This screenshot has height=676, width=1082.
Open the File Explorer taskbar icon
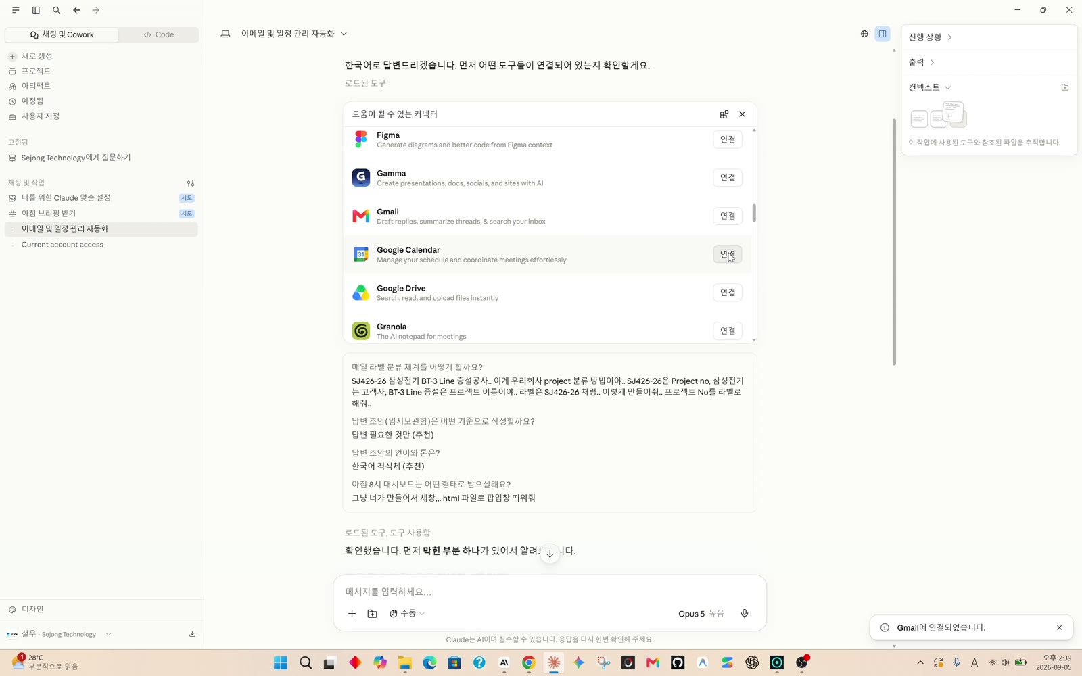(x=404, y=662)
